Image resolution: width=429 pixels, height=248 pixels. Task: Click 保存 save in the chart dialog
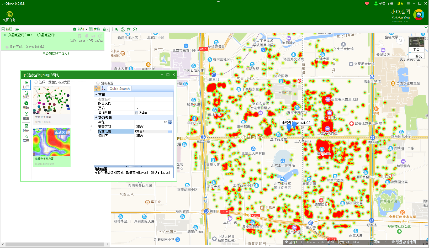coord(26,128)
